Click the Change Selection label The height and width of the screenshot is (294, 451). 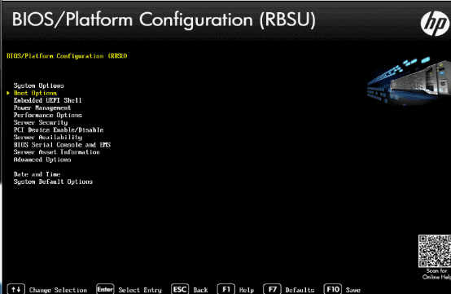58,290
